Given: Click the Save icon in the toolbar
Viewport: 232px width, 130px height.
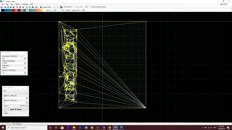Looking at the screenshot, I should 1,7.
